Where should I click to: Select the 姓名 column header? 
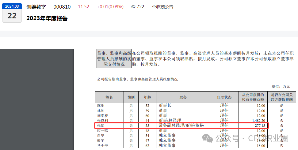click(109, 97)
